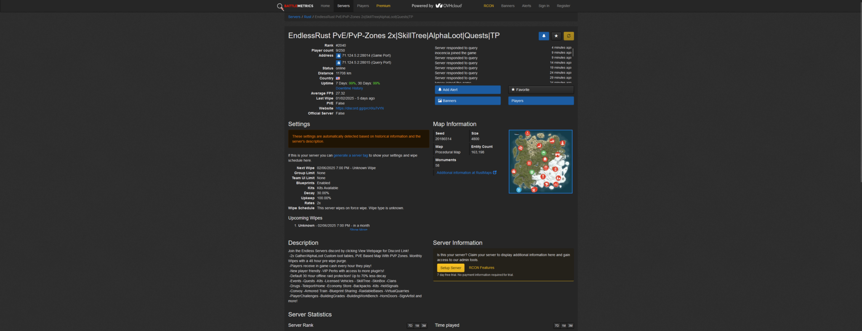Open the Home menu item
This screenshot has height=331, width=862.
(x=325, y=6)
